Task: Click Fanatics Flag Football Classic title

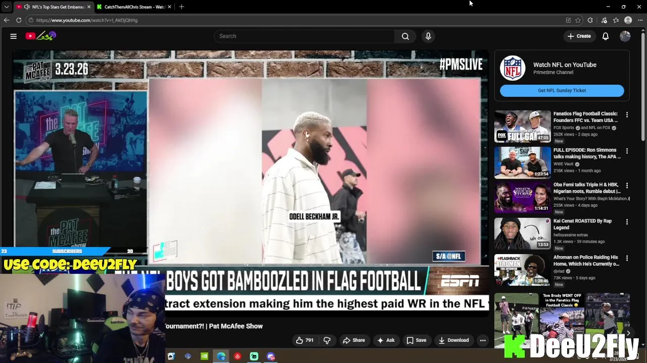Action: tap(585, 117)
